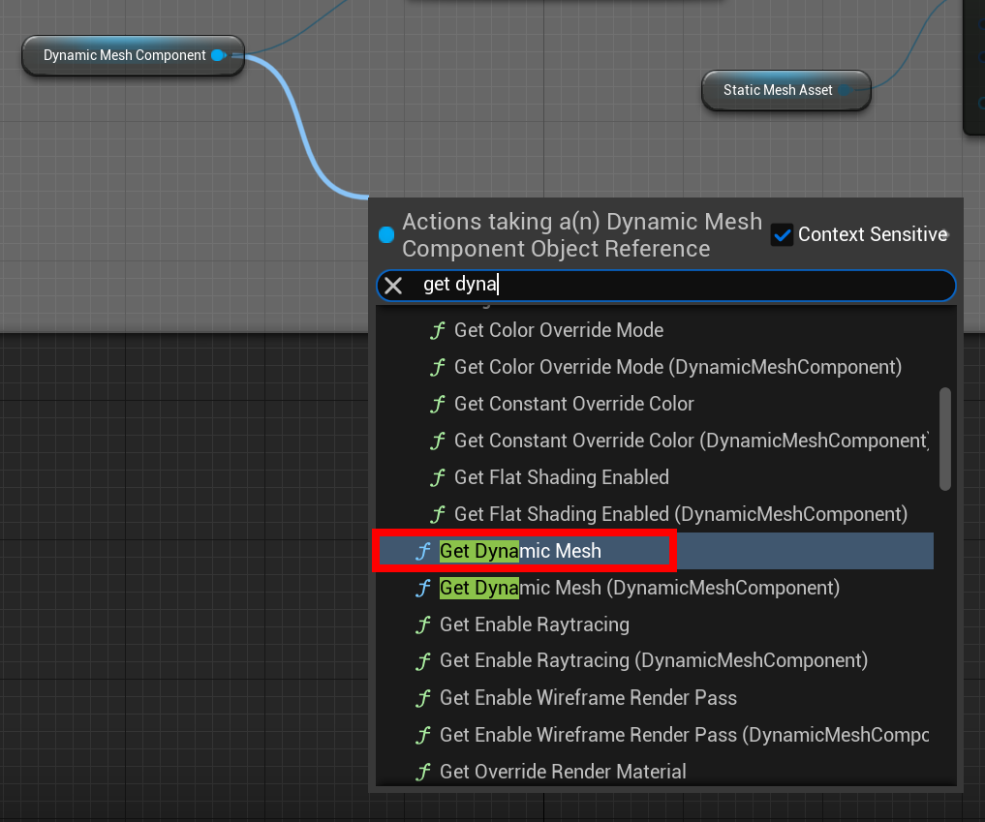Click the action list vertical scrollbar

click(944, 439)
